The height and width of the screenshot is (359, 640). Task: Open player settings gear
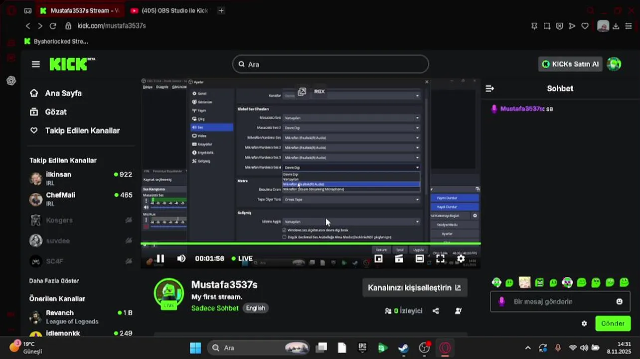click(x=461, y=258)
